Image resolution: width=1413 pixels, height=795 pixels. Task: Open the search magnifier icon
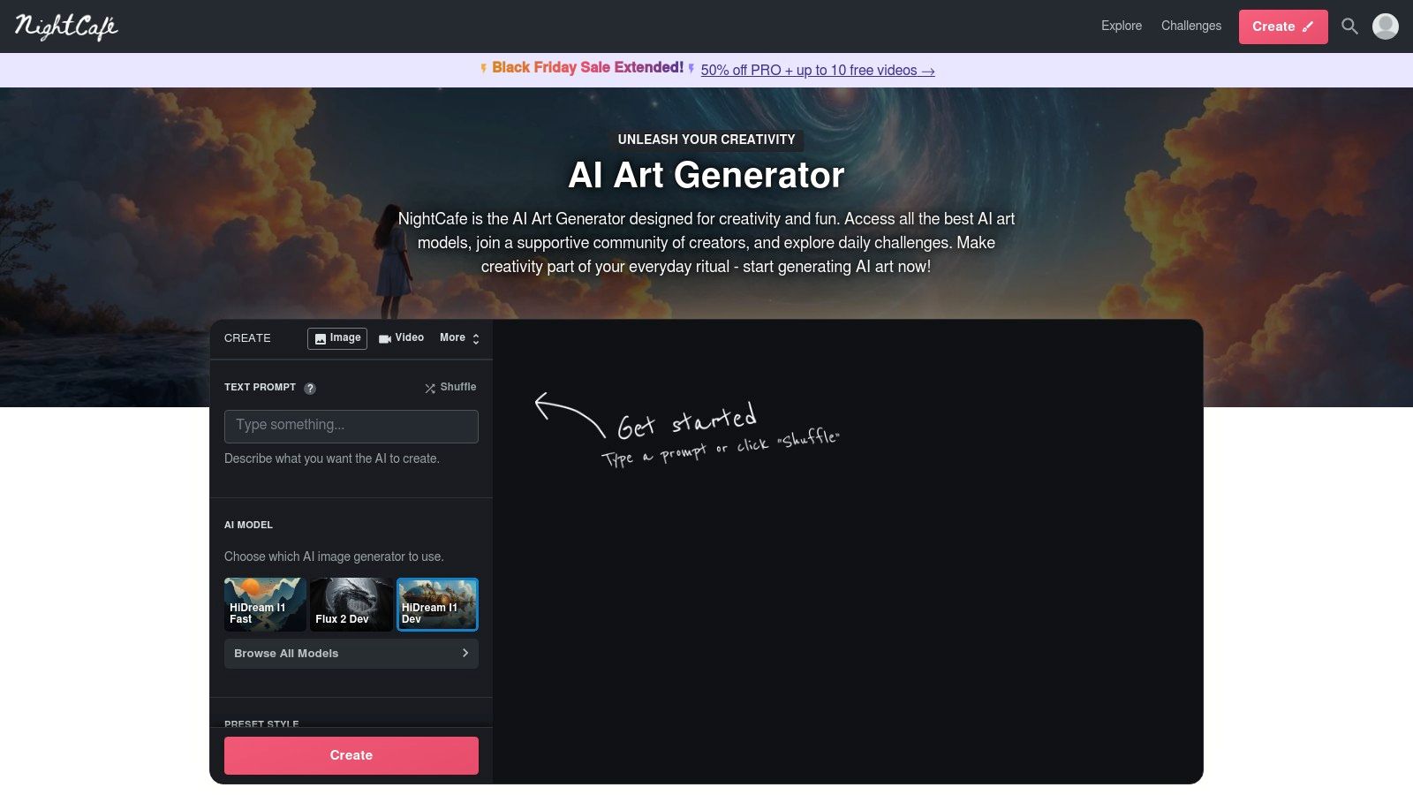pyautogui.click(x=1349, y=26)
